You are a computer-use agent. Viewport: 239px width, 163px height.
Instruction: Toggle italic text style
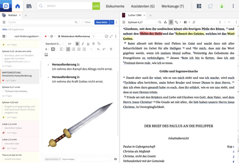pos(83,44)
